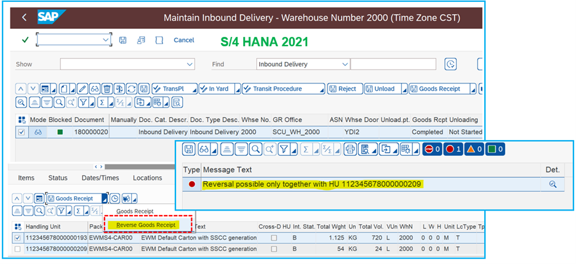Click the back arrow in SAP header

tap(24, 17)
